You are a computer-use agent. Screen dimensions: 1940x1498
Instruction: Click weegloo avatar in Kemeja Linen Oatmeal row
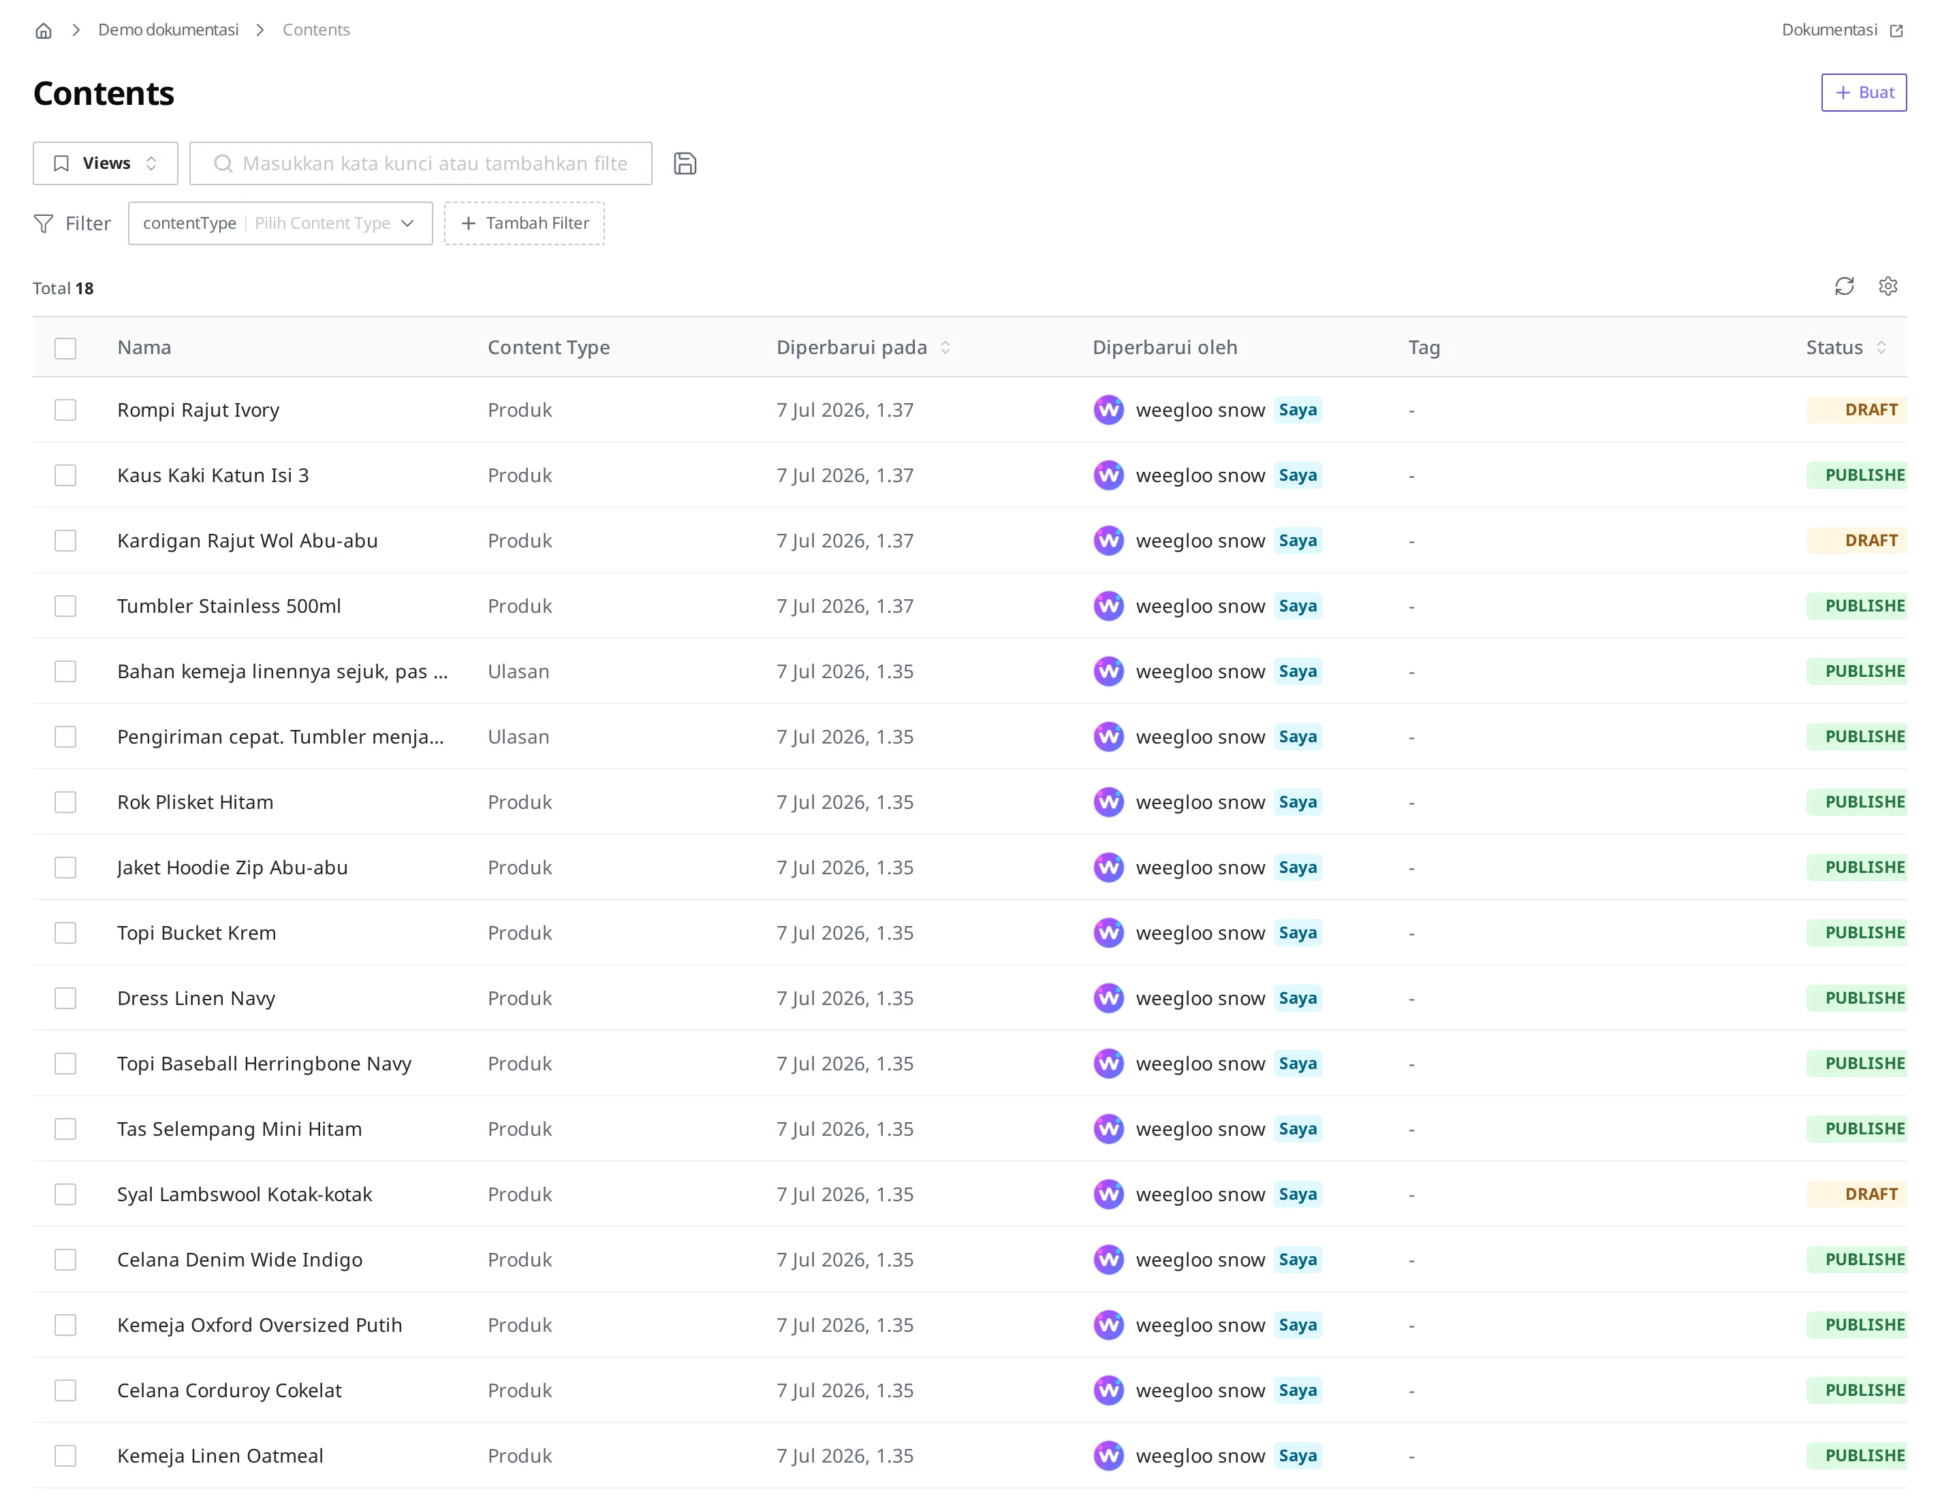[1108, 1456]
